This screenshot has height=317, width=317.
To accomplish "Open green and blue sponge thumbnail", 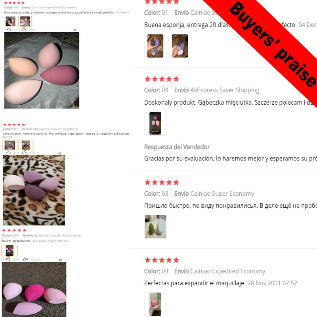I will pos(155,227).
